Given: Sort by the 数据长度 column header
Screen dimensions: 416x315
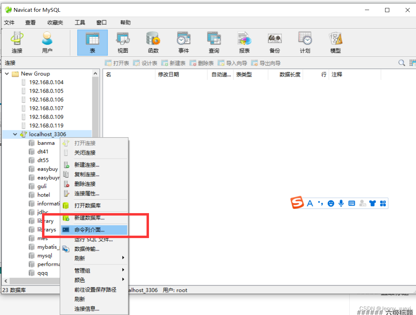Looking at the screenshot, I should tap(285, 75).
